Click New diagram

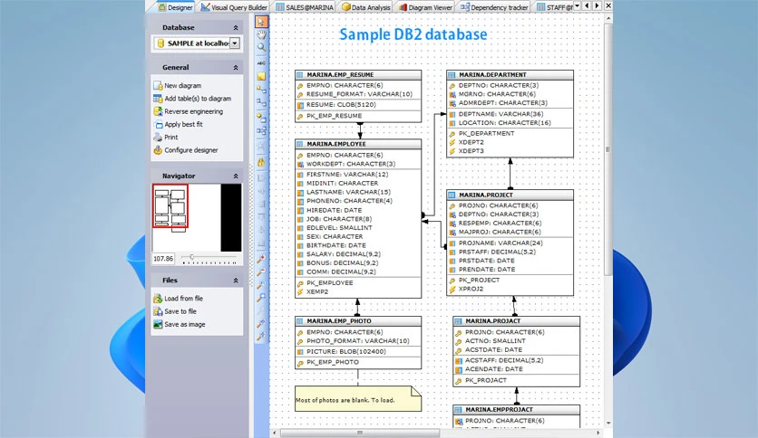(x=178, y=85)
